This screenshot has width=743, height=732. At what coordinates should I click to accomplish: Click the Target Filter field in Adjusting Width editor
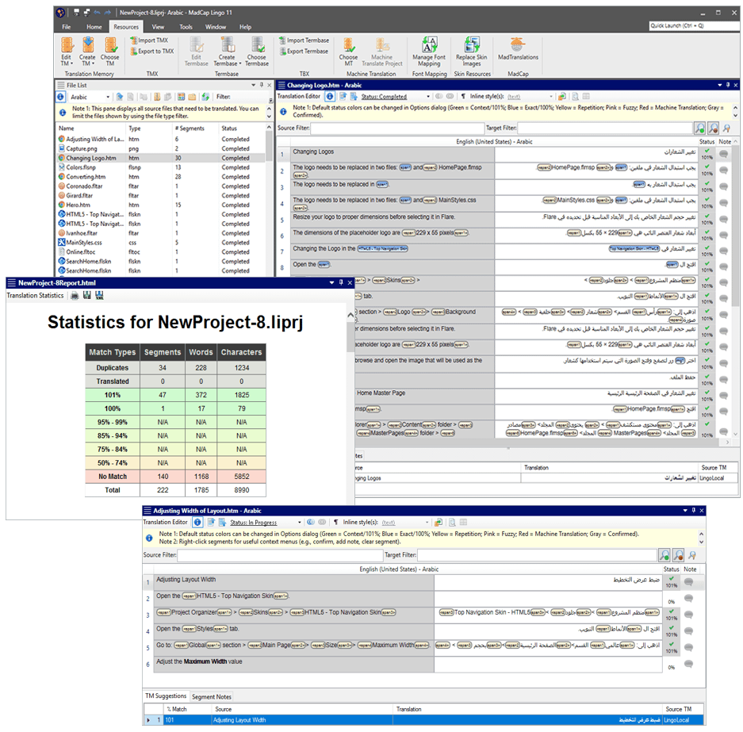pos(537,555)
